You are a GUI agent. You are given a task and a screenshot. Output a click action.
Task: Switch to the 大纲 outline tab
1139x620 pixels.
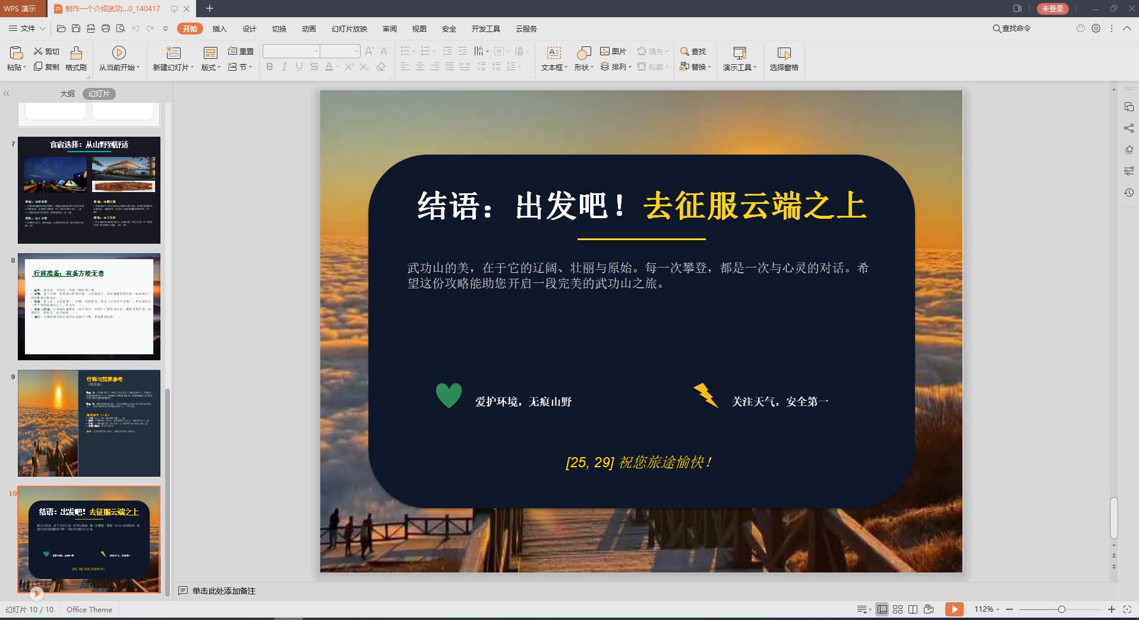tap(68, 94)
